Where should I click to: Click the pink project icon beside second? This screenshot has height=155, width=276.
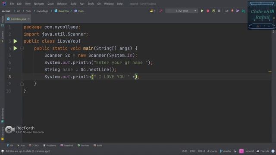coord(241,151)
